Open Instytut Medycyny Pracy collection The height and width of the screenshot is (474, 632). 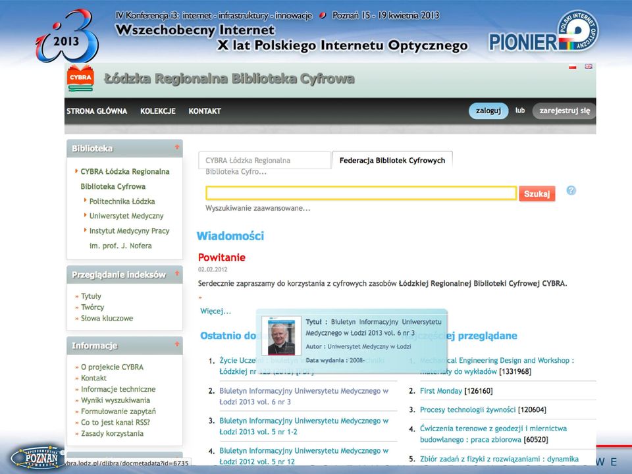pos(130,238)
